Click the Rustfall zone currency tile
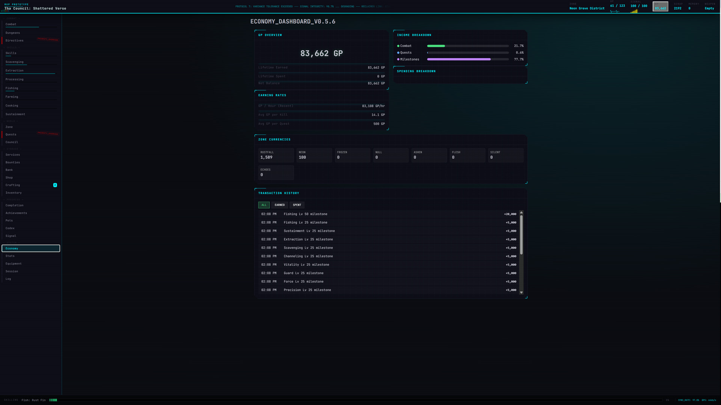 tap(276, 155)
